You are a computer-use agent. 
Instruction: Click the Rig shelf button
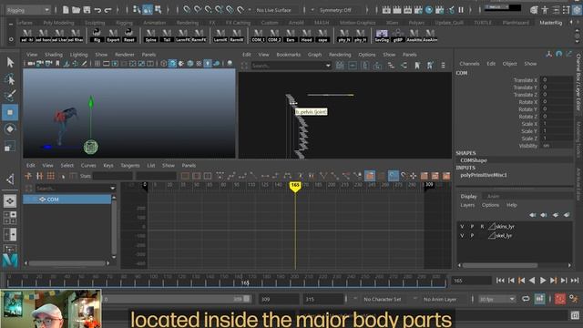pyautogui.click(x=97, y=36)
